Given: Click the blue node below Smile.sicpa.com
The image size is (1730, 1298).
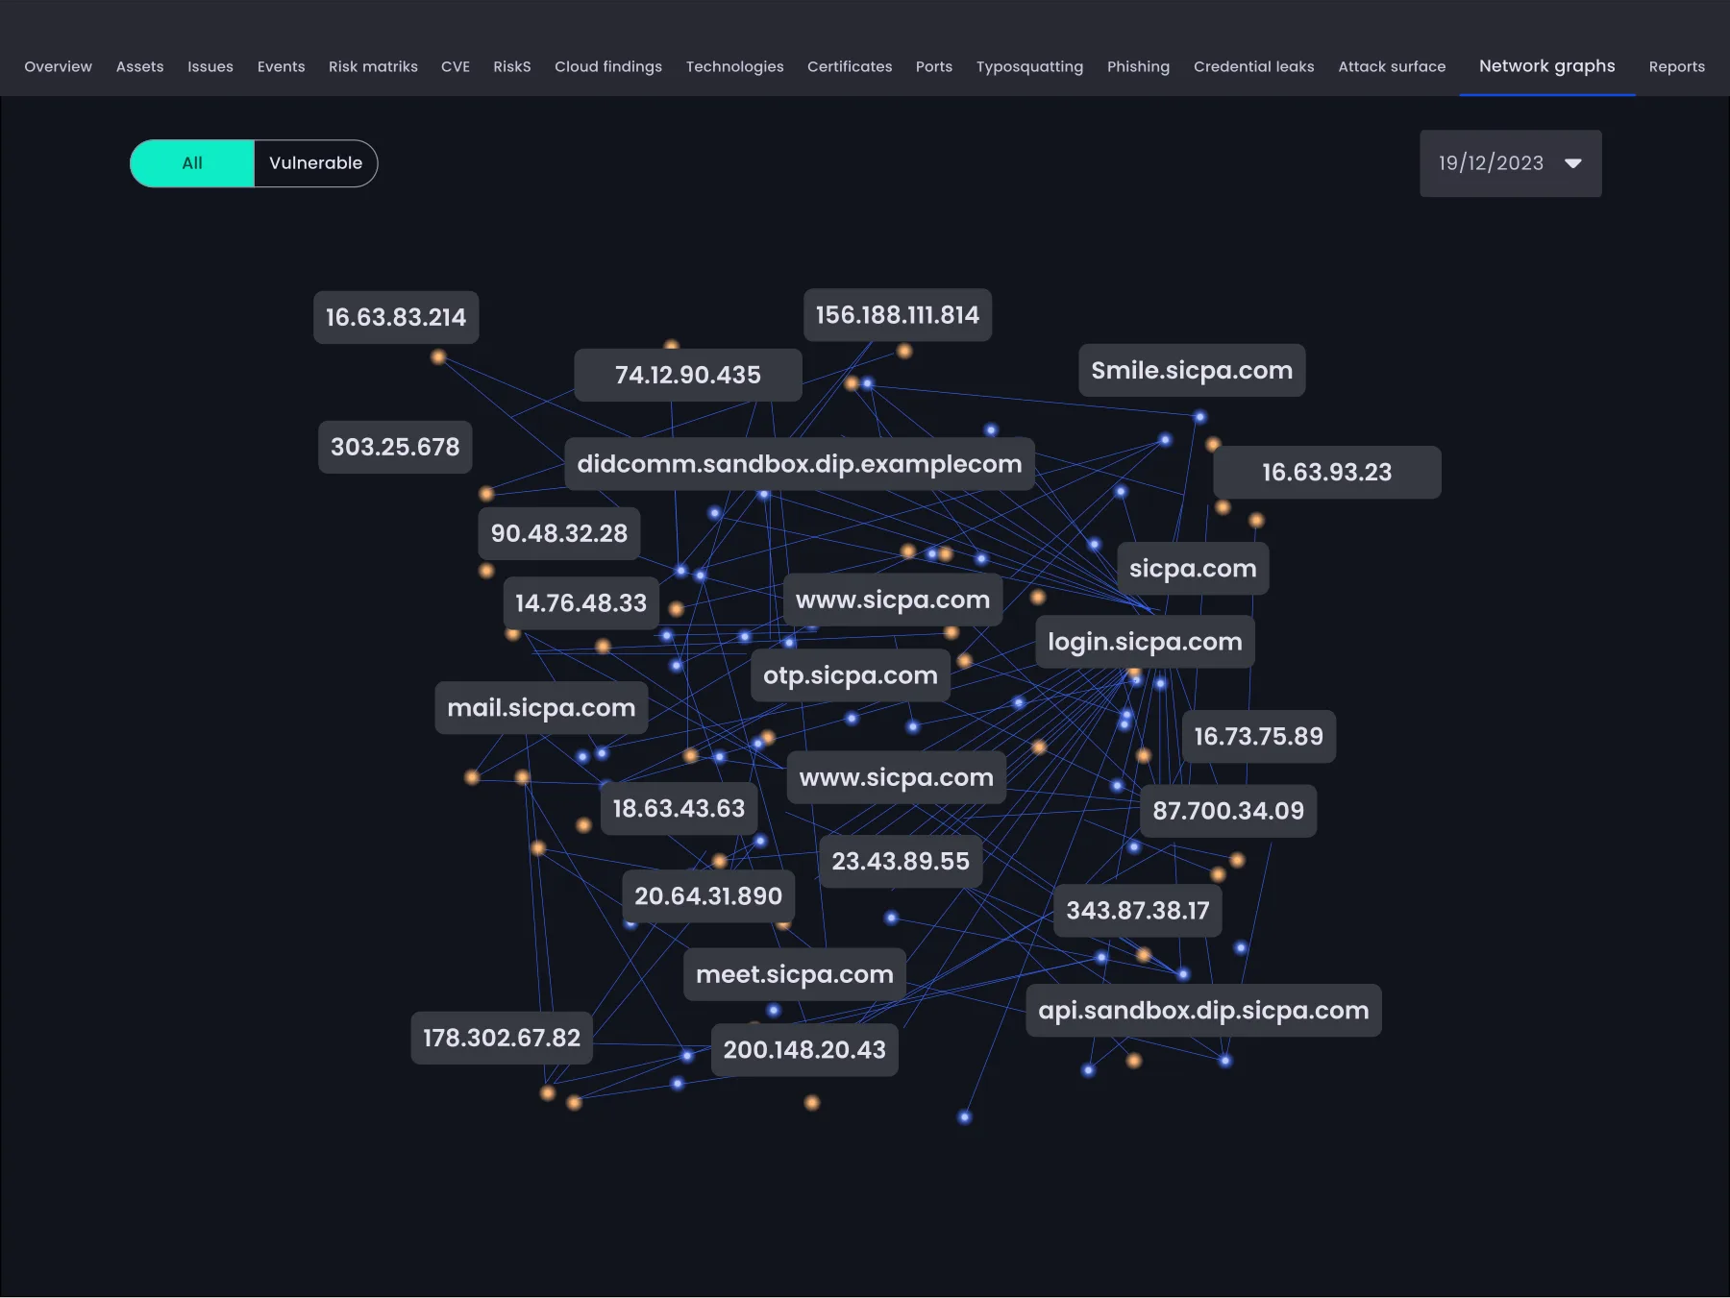Looking at the screenshot, I should tap(1199, 417).
